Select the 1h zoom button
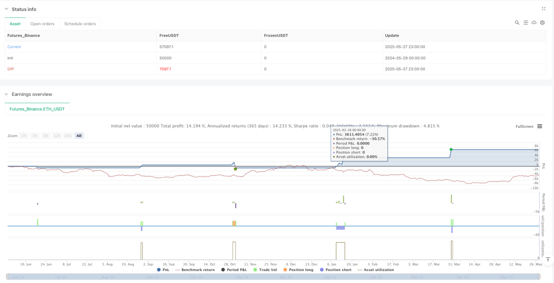 pyautogui.click(x=24, y=136)
